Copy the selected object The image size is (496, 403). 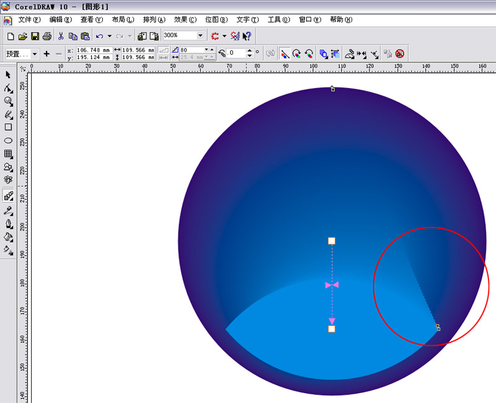point(73,37)
